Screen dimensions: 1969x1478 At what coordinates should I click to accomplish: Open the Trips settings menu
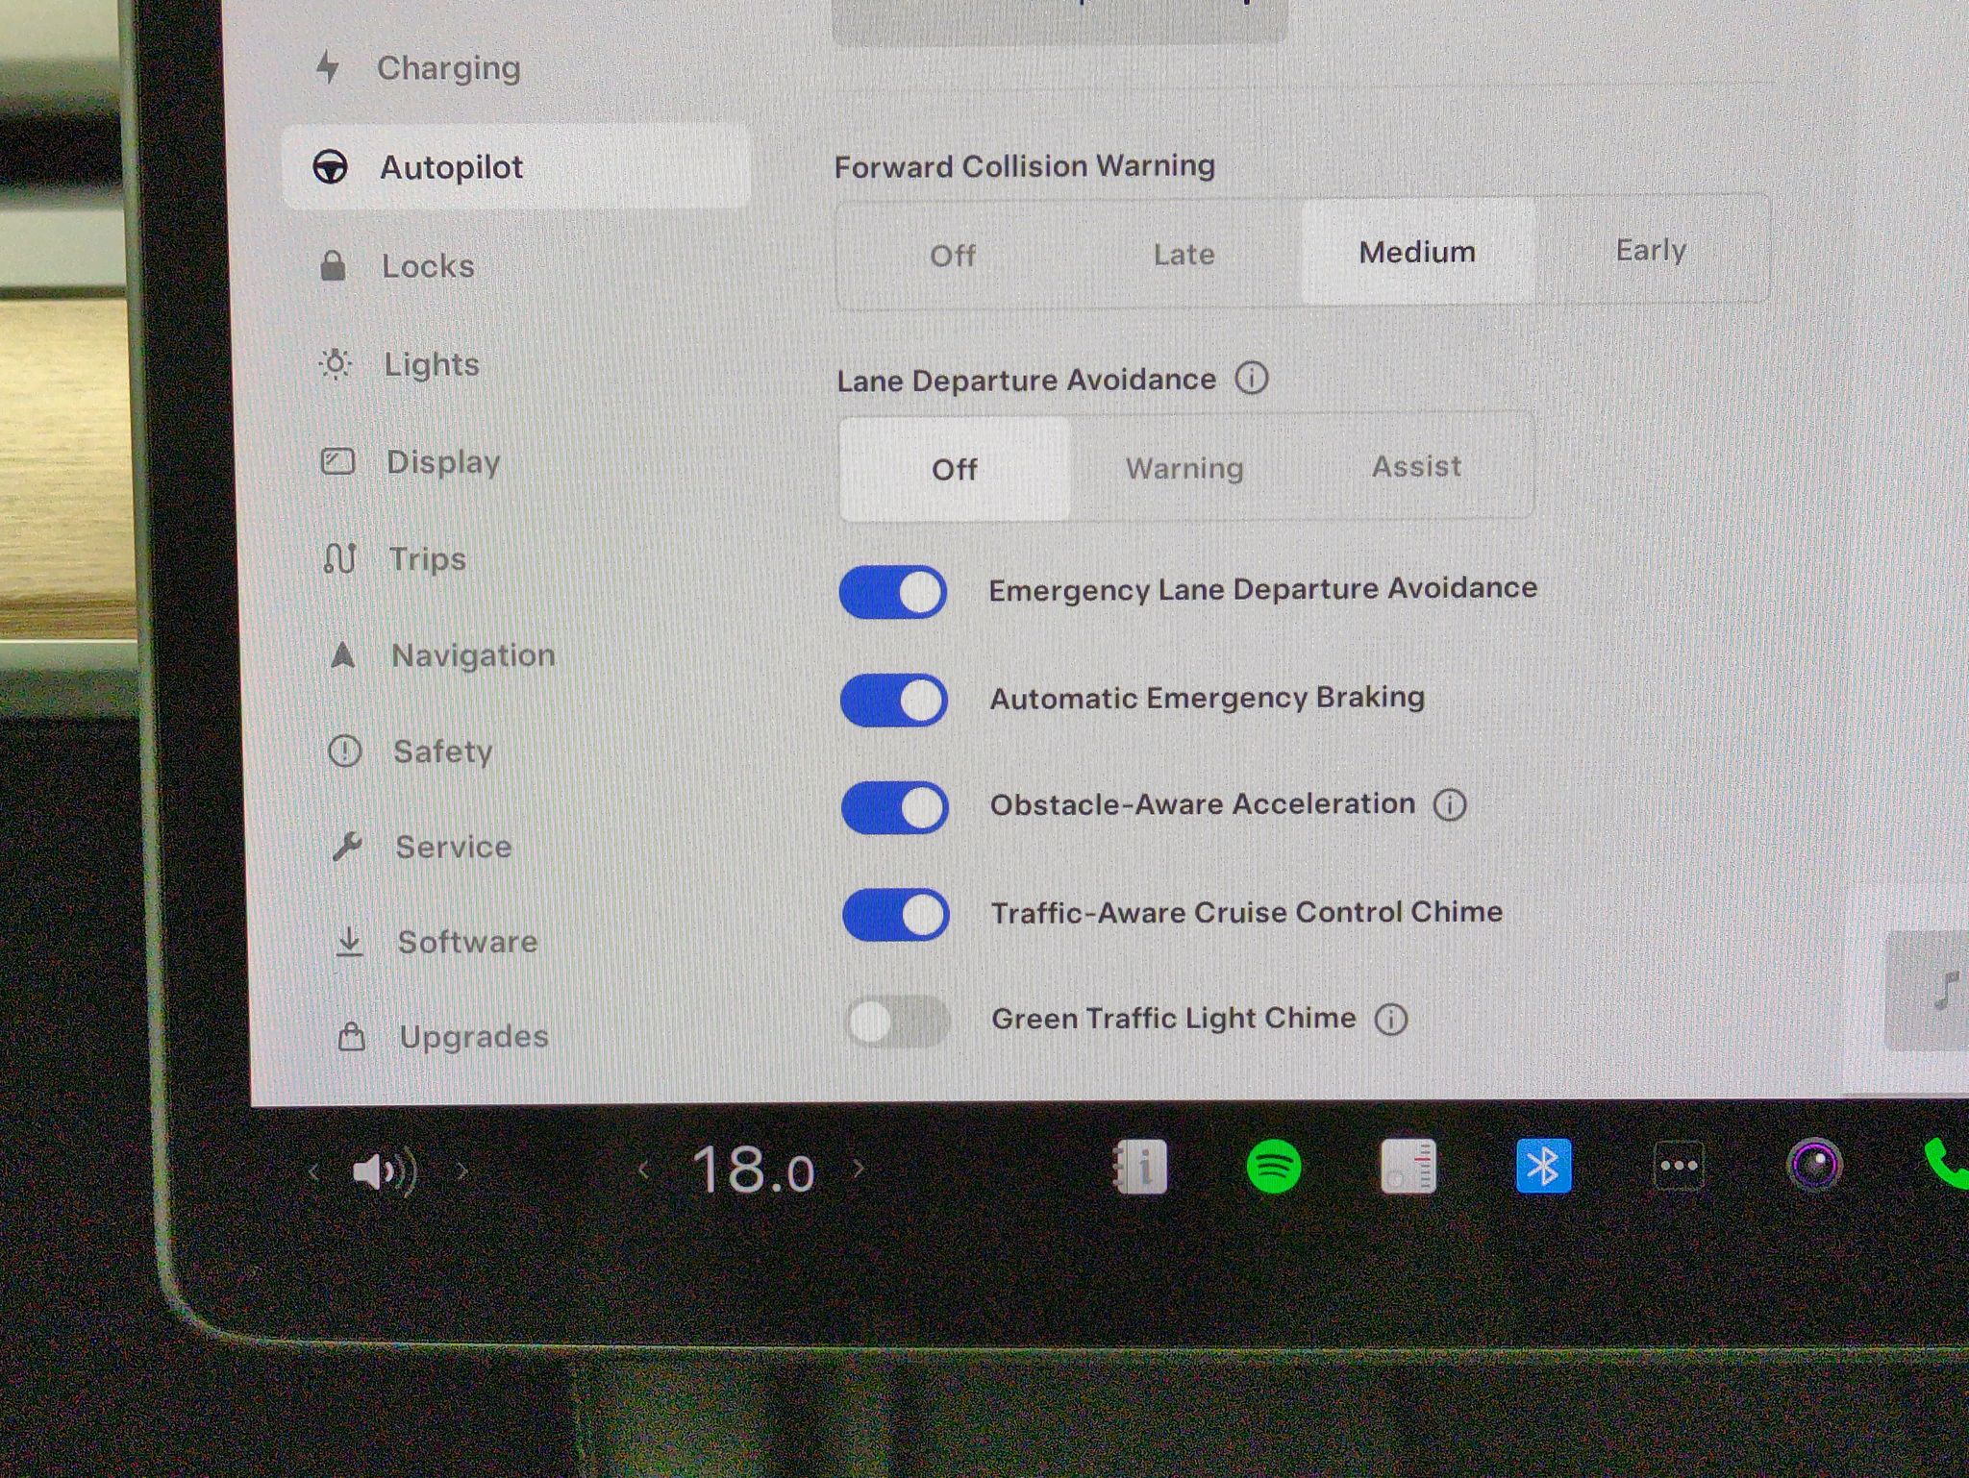click(394, 558)
